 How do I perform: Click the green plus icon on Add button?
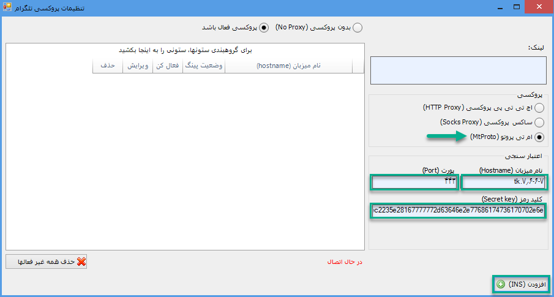pos(500,284)
